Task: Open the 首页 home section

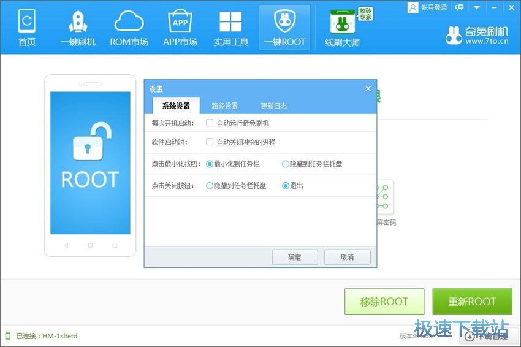Action: click(27, 28)
